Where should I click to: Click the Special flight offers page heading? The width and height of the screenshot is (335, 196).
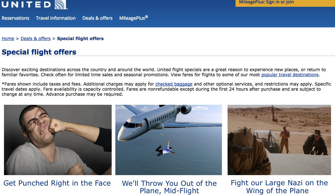(39, 52)
